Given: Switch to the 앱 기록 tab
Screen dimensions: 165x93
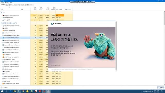Looking at the screenshot, I should tap(11, 5).
